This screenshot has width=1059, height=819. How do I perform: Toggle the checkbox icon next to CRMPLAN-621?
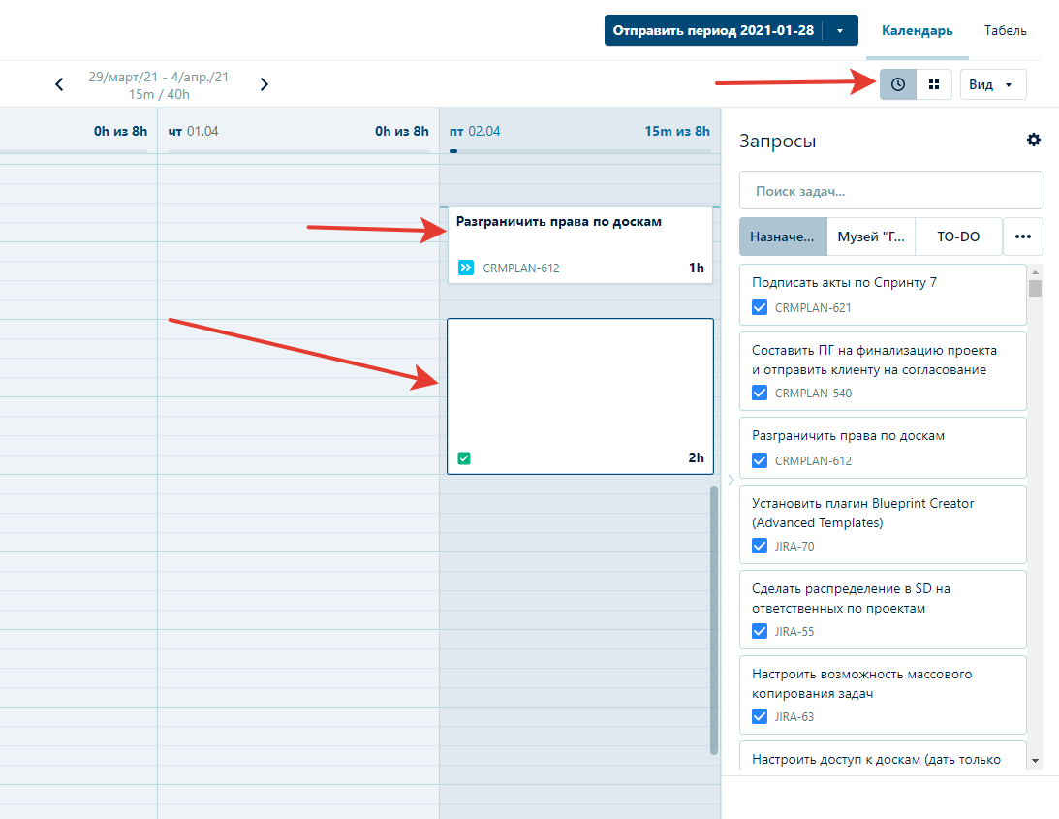(x=761, y=308)
